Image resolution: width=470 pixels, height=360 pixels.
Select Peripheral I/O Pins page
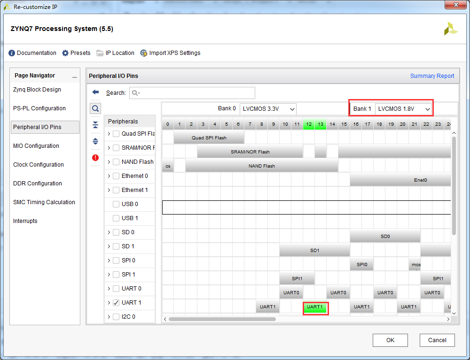click(45, 127)
